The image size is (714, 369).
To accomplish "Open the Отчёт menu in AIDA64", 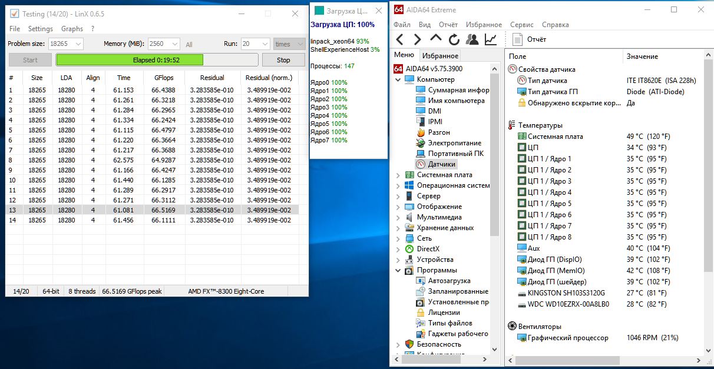I will (x=448, y=25).
